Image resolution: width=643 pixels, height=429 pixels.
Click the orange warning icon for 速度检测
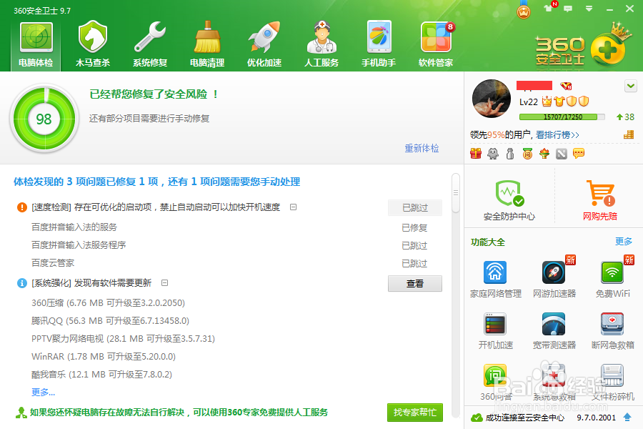point(21,207)
